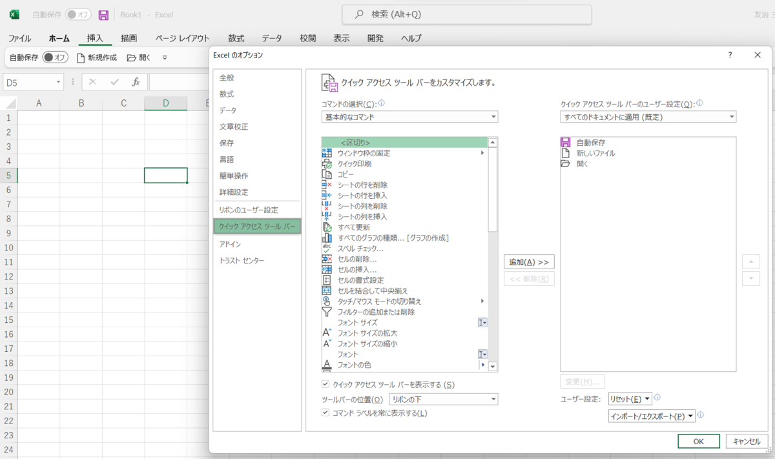Screen dimensions: 775x459
Task: Open ツールバーの位置 dropdown リボンの下
Action: [x=444, y=399]
